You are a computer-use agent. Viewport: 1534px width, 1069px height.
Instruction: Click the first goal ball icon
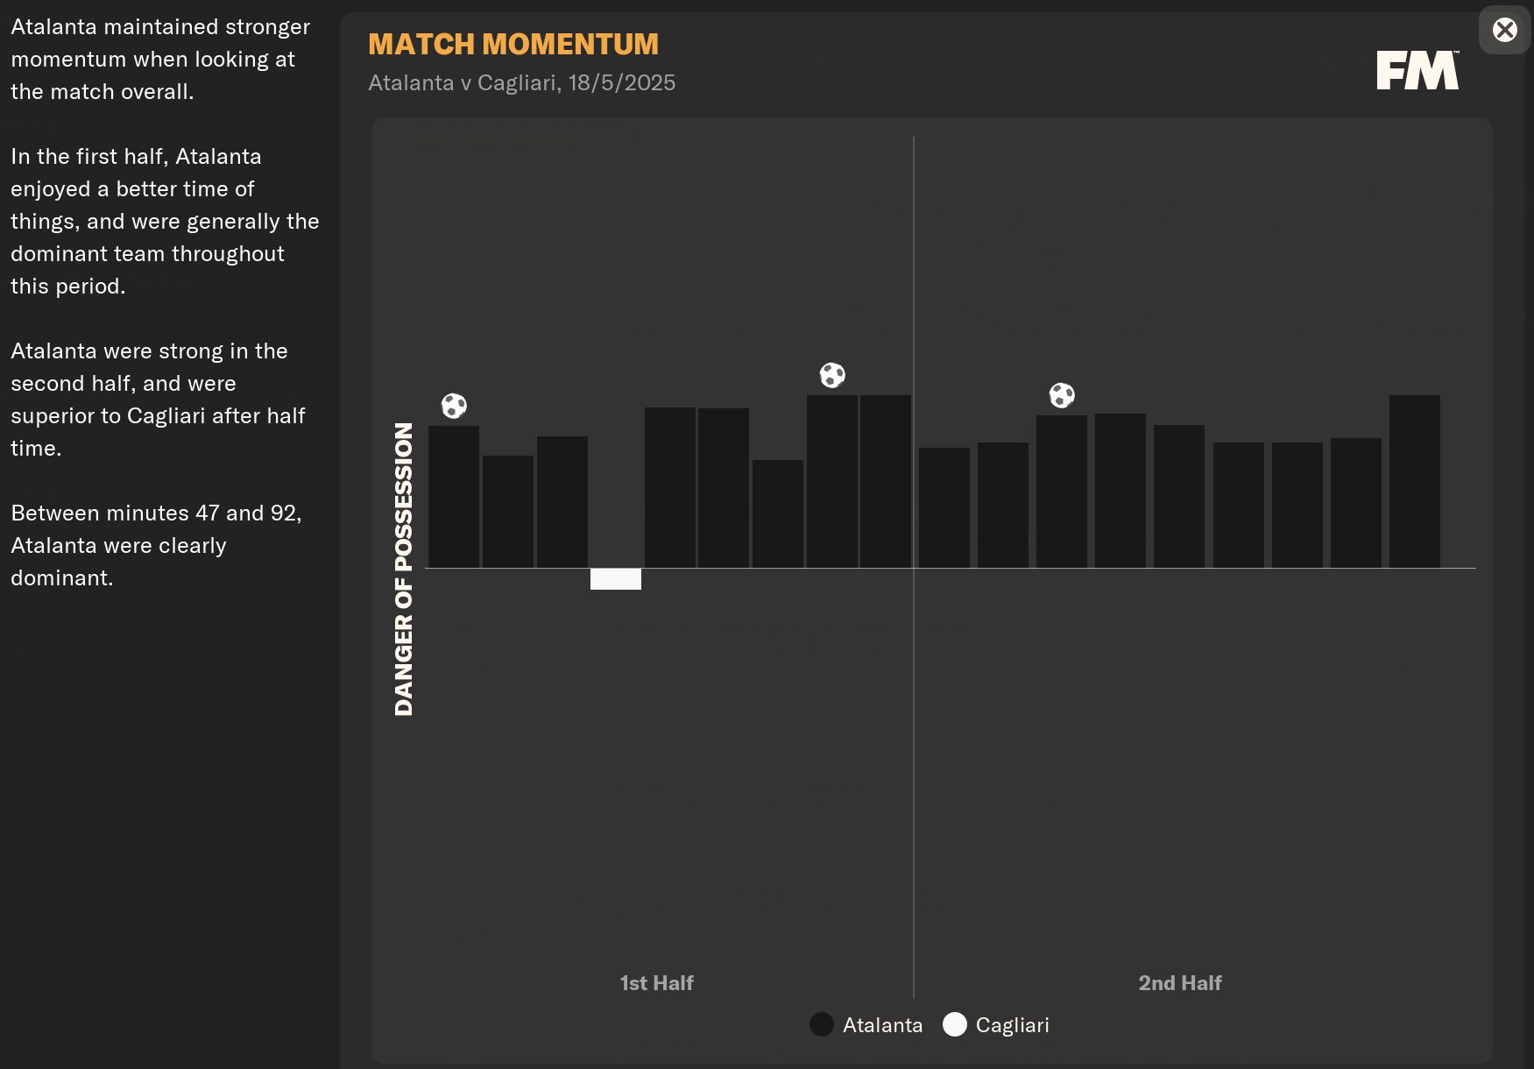tap(454, 406)
